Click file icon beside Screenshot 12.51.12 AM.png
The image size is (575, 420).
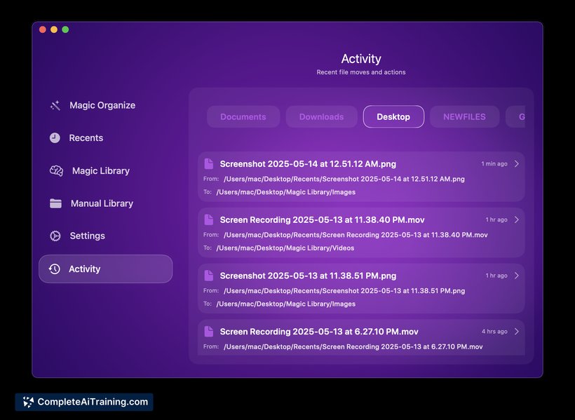[x=209, y=164]
